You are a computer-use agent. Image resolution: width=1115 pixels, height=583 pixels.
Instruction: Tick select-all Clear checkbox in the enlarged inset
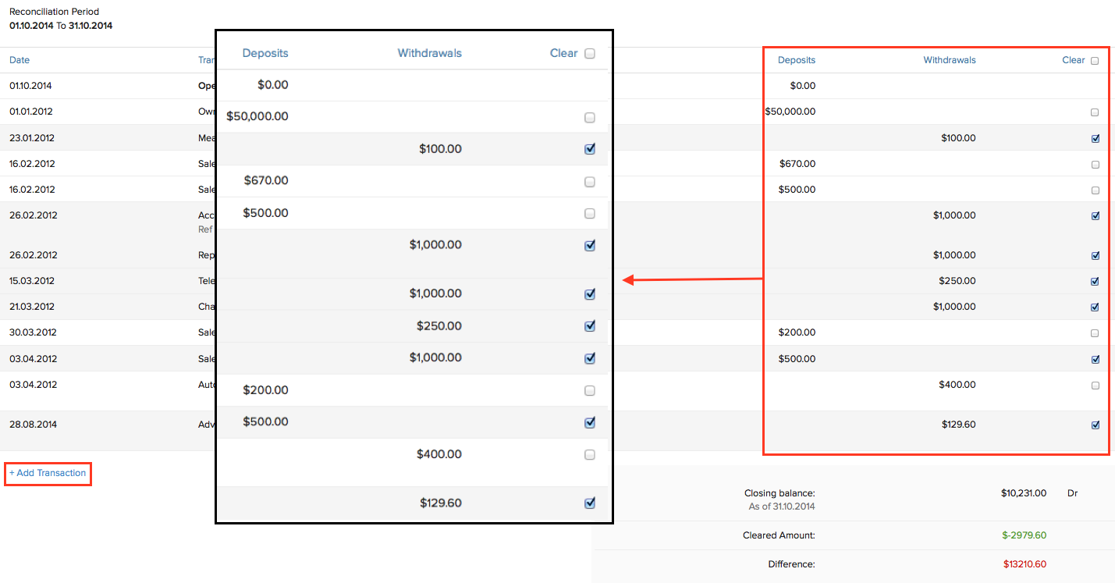tap(590, 54)
